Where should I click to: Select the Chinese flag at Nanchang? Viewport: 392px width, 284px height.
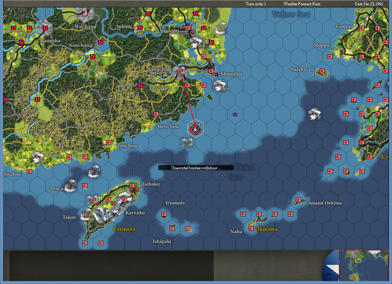(x=101, y=42)
